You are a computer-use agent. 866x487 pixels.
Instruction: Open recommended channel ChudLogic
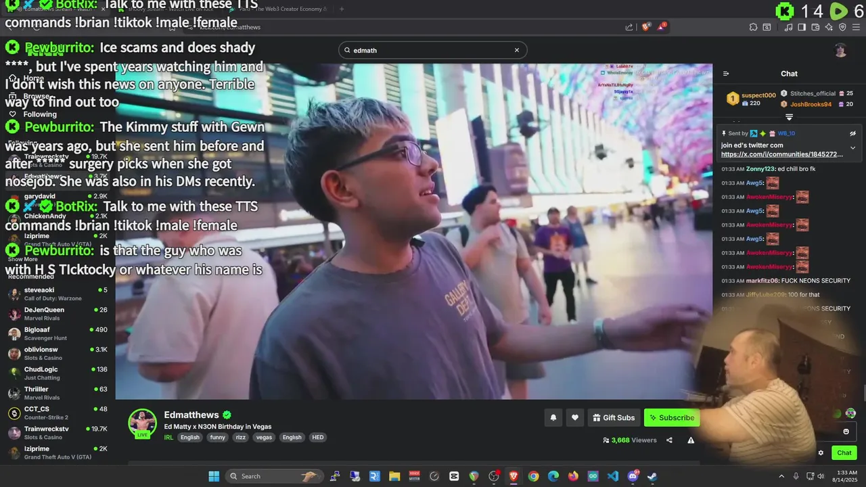pyautogui.click(x=58, y=373)
